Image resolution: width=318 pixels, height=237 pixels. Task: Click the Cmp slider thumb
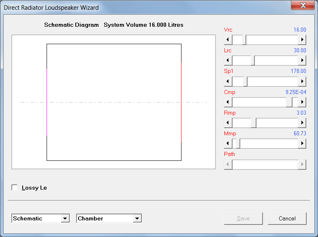[289, 102]
